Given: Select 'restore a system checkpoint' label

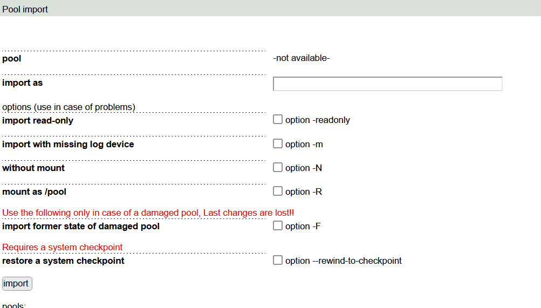Looking at the screenshot, I should click(63, 261).
